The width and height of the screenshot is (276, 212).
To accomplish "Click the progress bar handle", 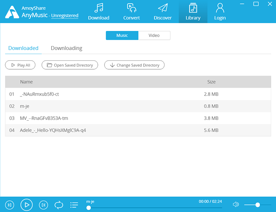I will coord(89,208).
